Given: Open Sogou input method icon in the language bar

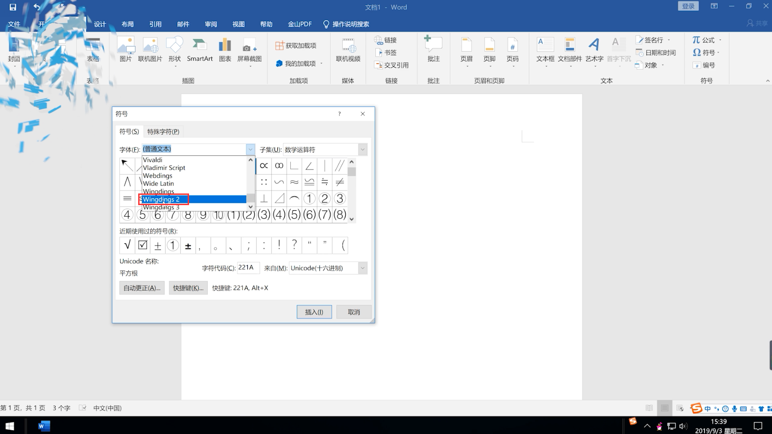Looking at the screenshot, I should click(x=696, y=408).
